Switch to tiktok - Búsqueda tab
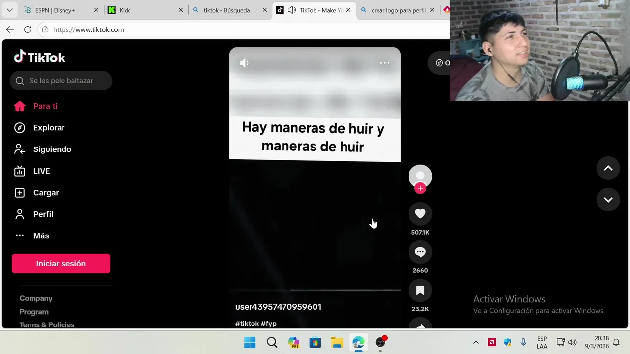The width and height of the screenshot is (630, 354). coord(230,10)
